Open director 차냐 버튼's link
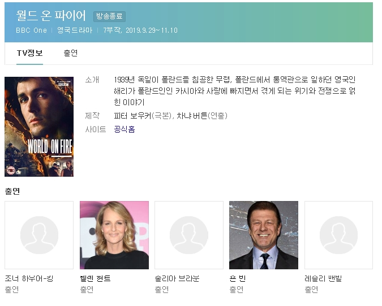 click(x=192, y=116)
